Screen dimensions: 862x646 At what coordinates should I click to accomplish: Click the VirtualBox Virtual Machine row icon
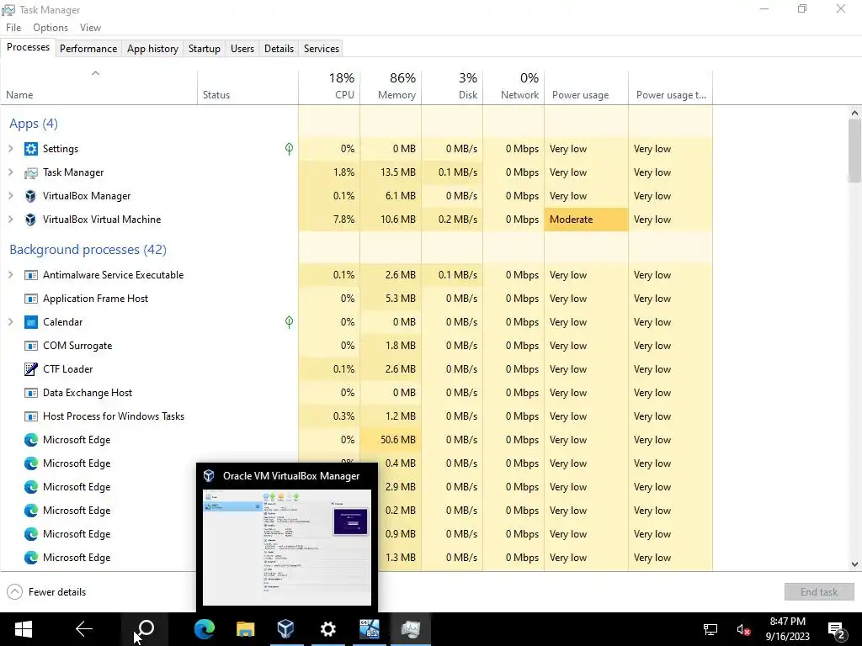[31, 220]
